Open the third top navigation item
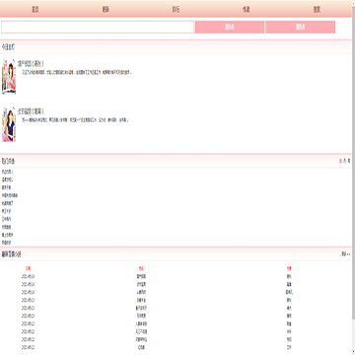Screen dimensions: 355x355 pos(176,10)
